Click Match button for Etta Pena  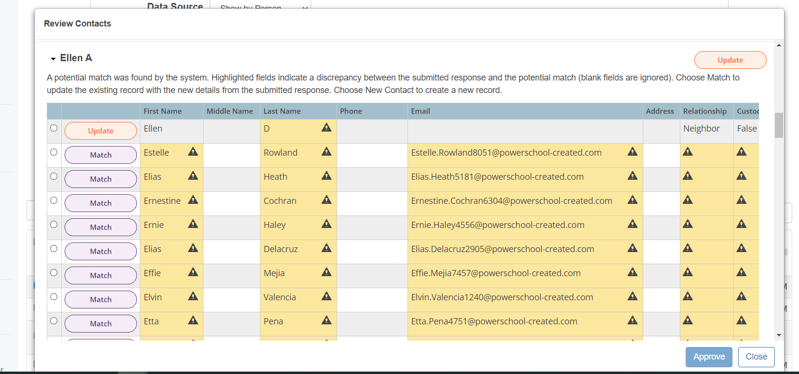click(x=101, y=323)
